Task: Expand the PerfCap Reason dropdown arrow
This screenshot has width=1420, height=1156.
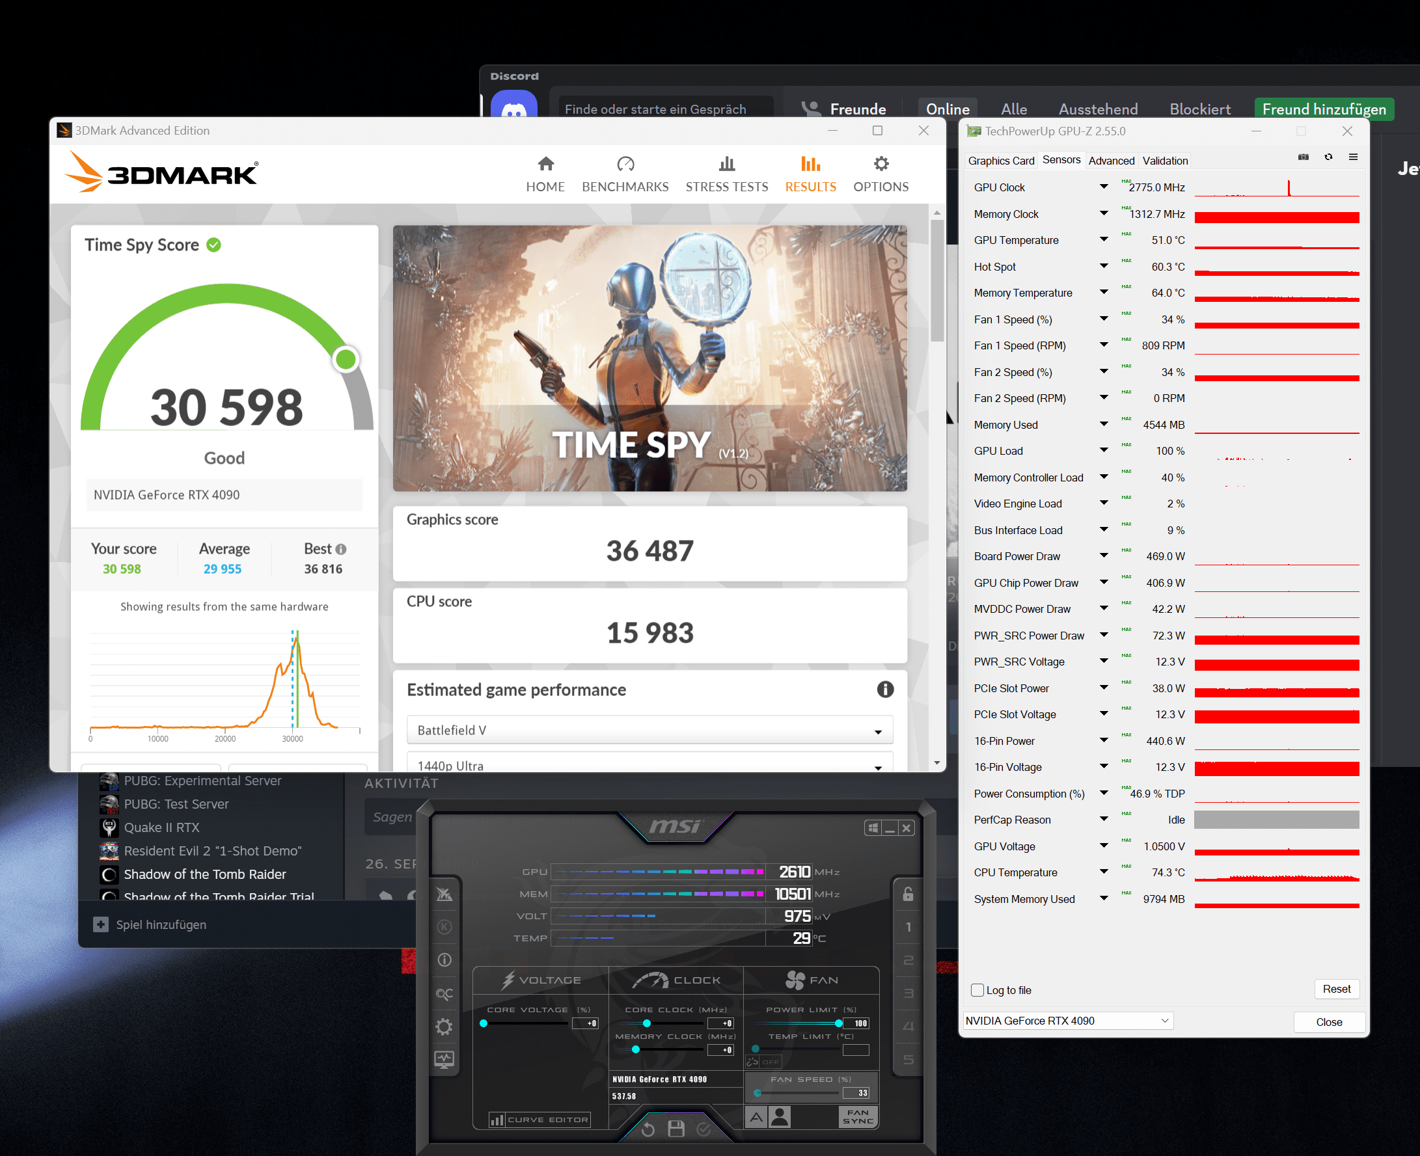Action: coord(1104,820)
